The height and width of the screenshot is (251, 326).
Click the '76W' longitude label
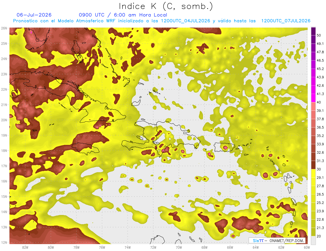(102, 247)
